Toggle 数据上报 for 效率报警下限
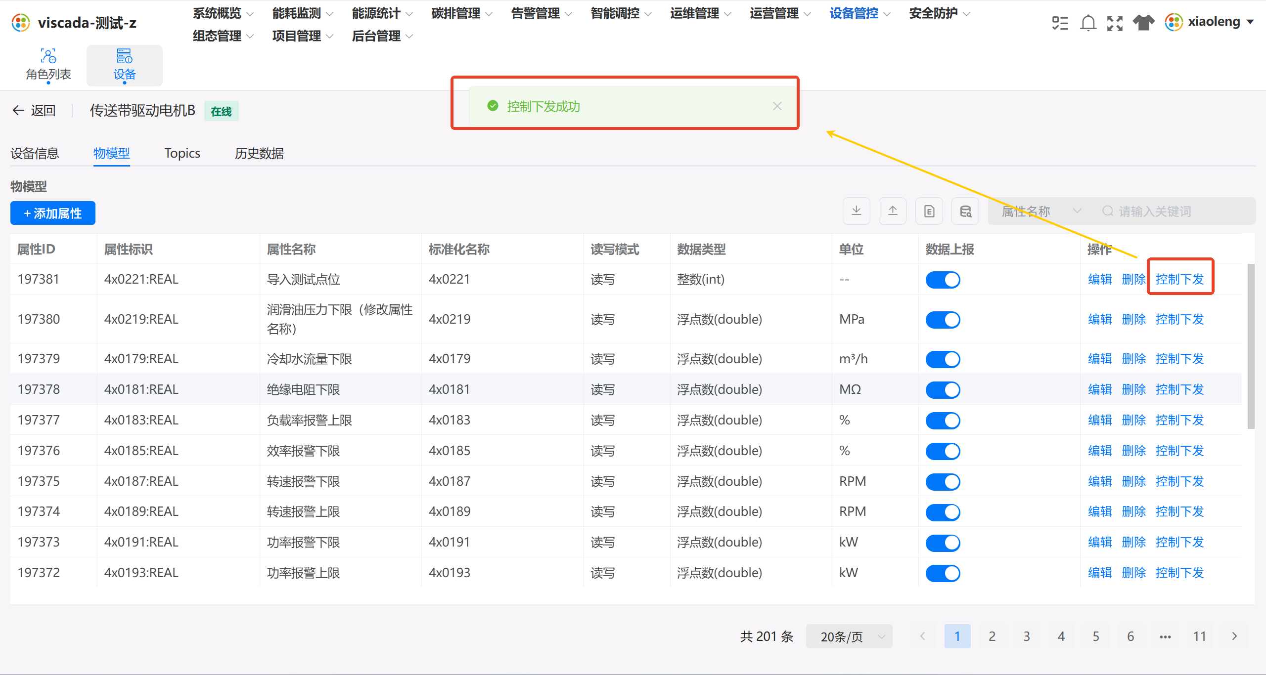 [x=943, y=451]
